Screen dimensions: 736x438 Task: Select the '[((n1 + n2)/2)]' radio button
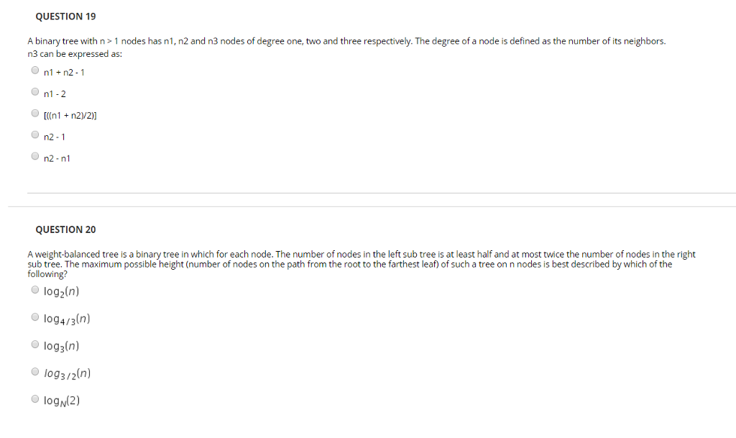click(35, 113)
